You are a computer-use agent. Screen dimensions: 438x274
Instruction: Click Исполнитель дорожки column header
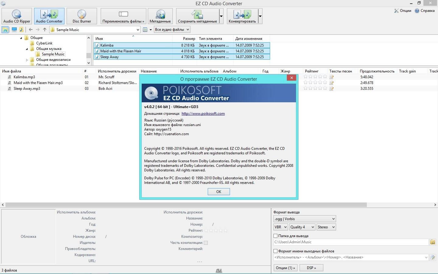(117, 71)
